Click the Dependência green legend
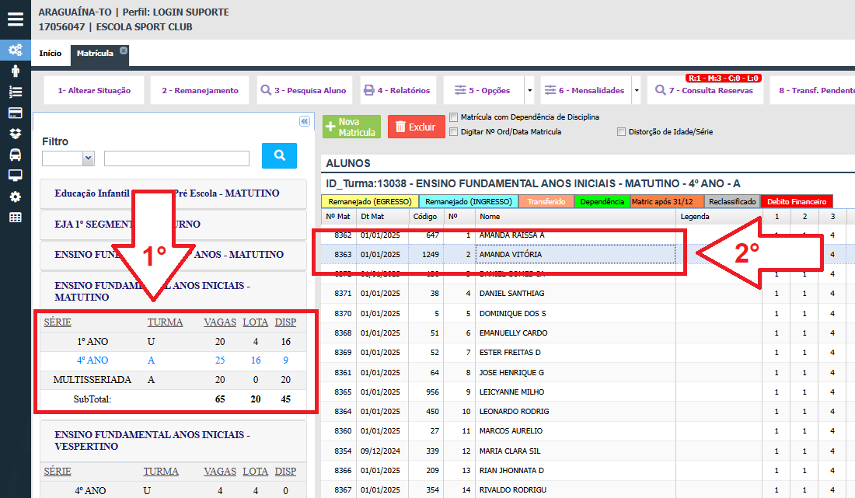This screenshot has width=855, height=498. tap(602, 201)
